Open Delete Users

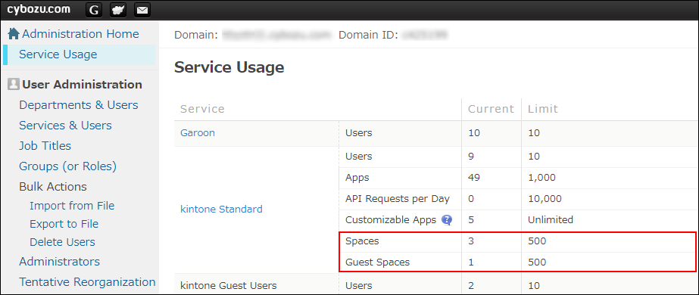(62, 242)
